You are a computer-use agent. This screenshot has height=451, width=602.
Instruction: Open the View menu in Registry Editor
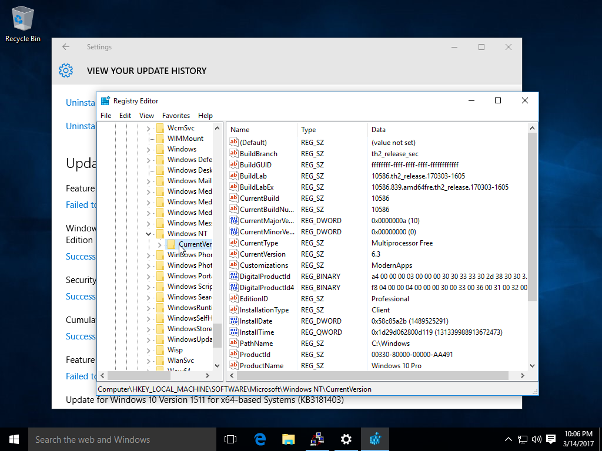146,116
